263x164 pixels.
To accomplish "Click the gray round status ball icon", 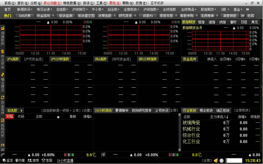I will 222,161.
